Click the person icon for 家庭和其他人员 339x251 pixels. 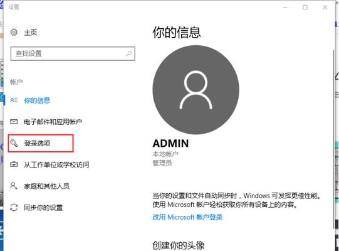click(x=14, y=186)
